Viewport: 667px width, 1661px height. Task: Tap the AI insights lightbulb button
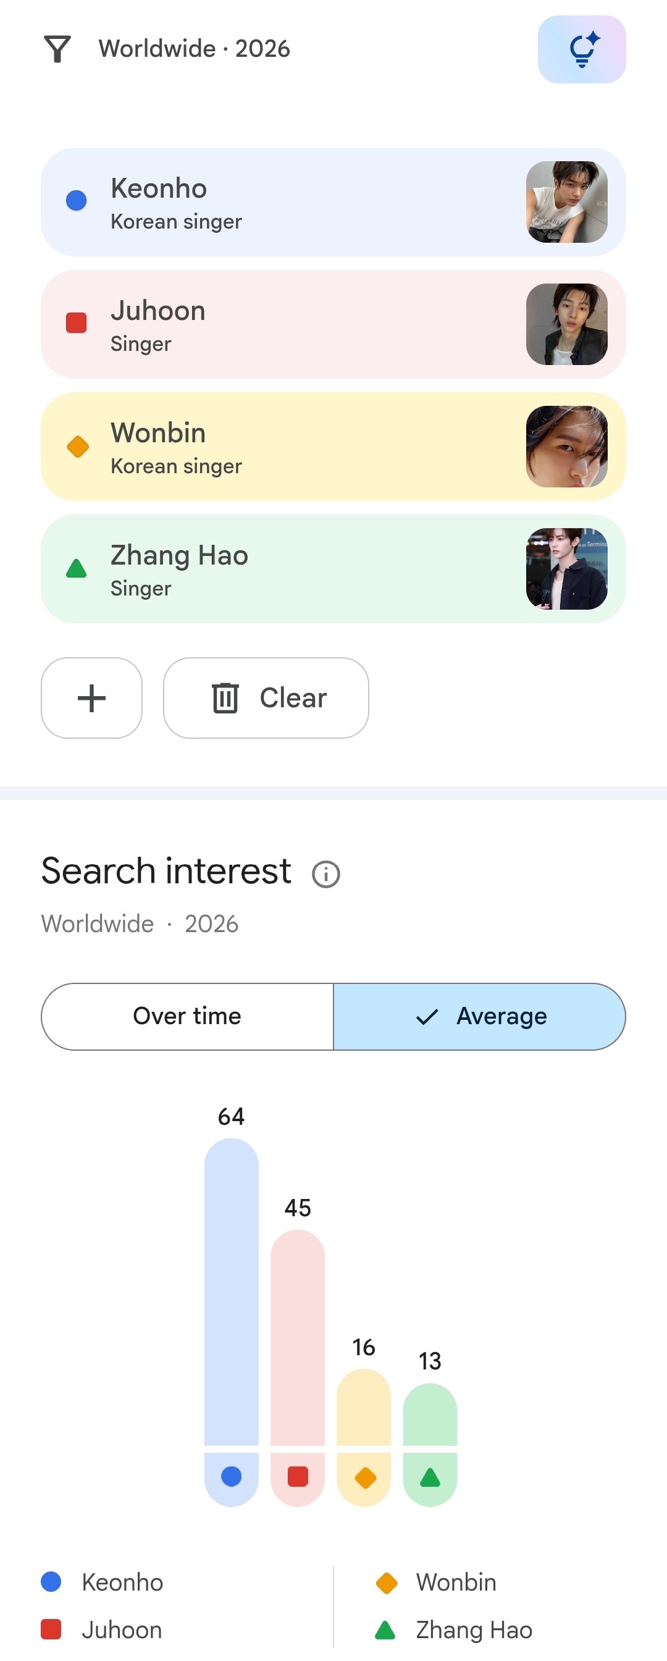pos(581,49)
